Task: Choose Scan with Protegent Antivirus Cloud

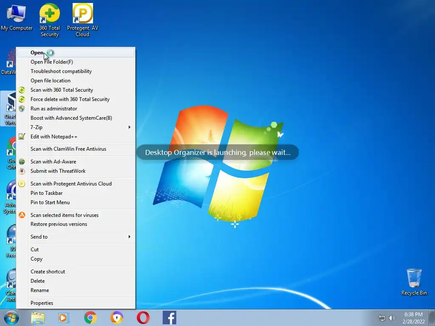Action: (76, 184)
